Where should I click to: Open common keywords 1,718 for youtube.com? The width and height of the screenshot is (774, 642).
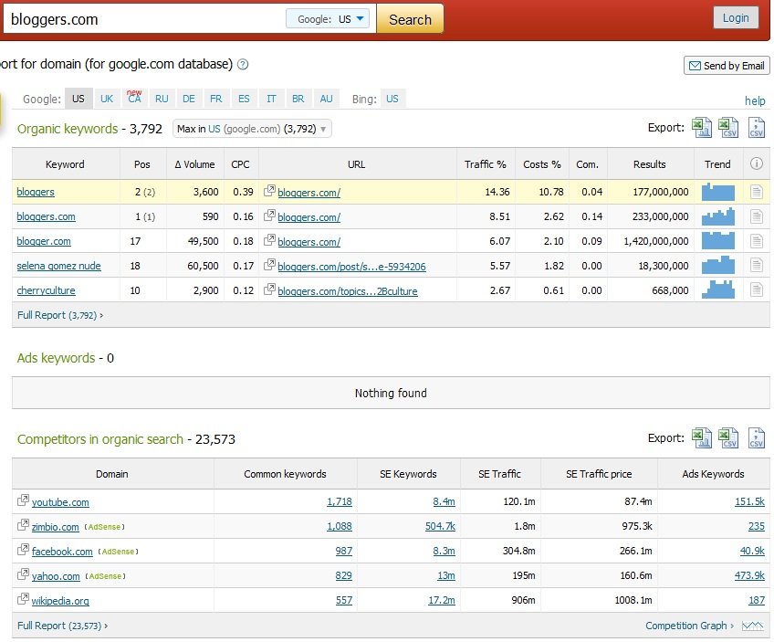tap(340, 501)
